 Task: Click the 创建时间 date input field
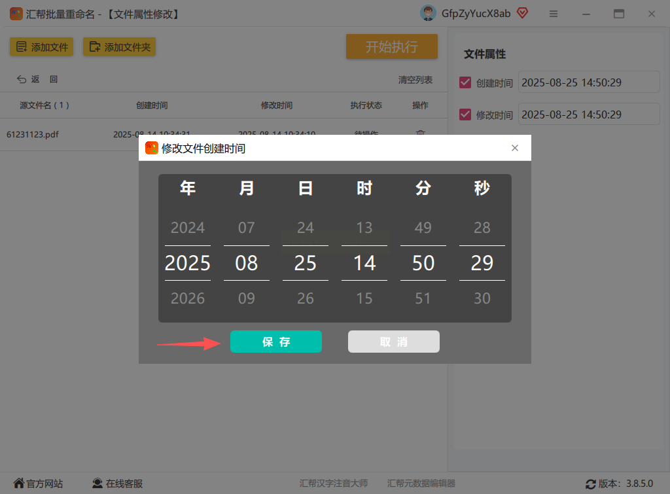589,82
